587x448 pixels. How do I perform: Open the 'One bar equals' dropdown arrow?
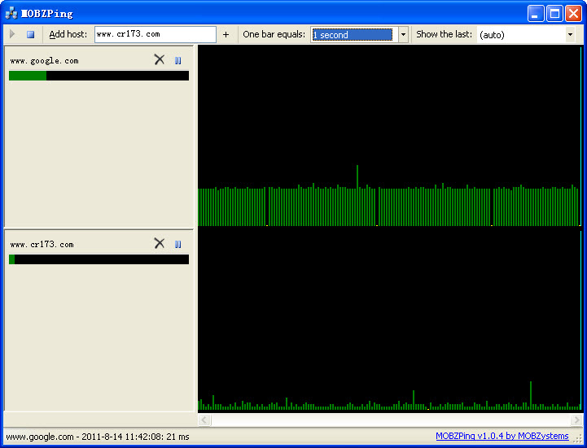pyautogui.click(x=403, y=35)
